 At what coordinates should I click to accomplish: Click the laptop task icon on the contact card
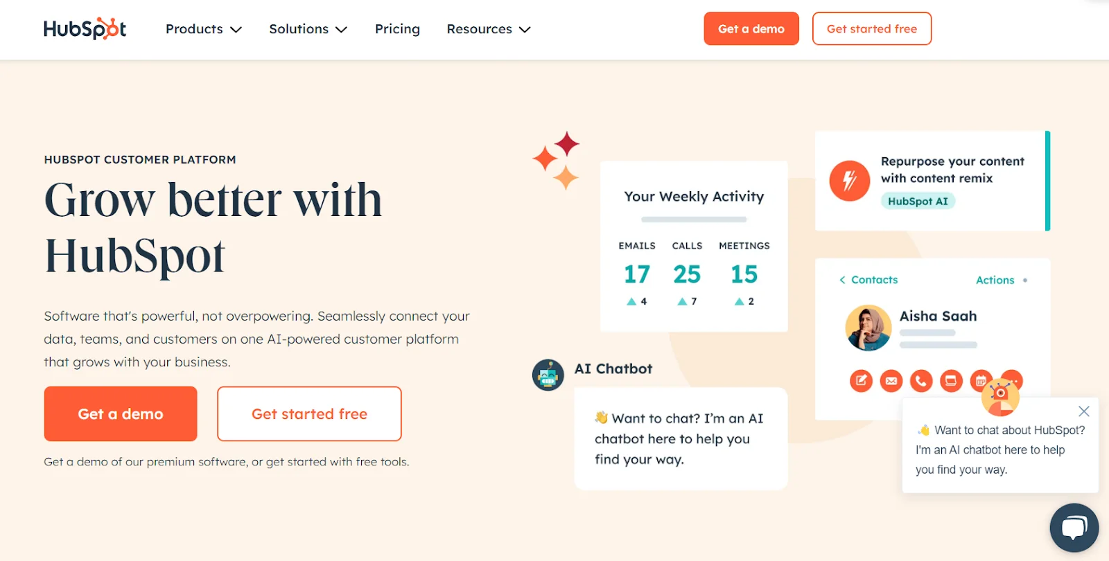pyautogui.click(x=950, y=381)
